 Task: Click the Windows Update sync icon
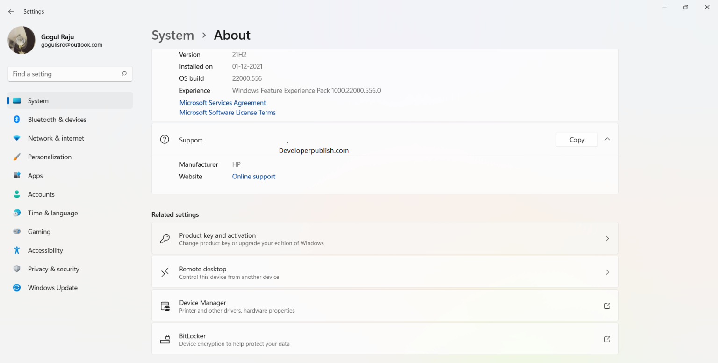click(x=17, y=288)
